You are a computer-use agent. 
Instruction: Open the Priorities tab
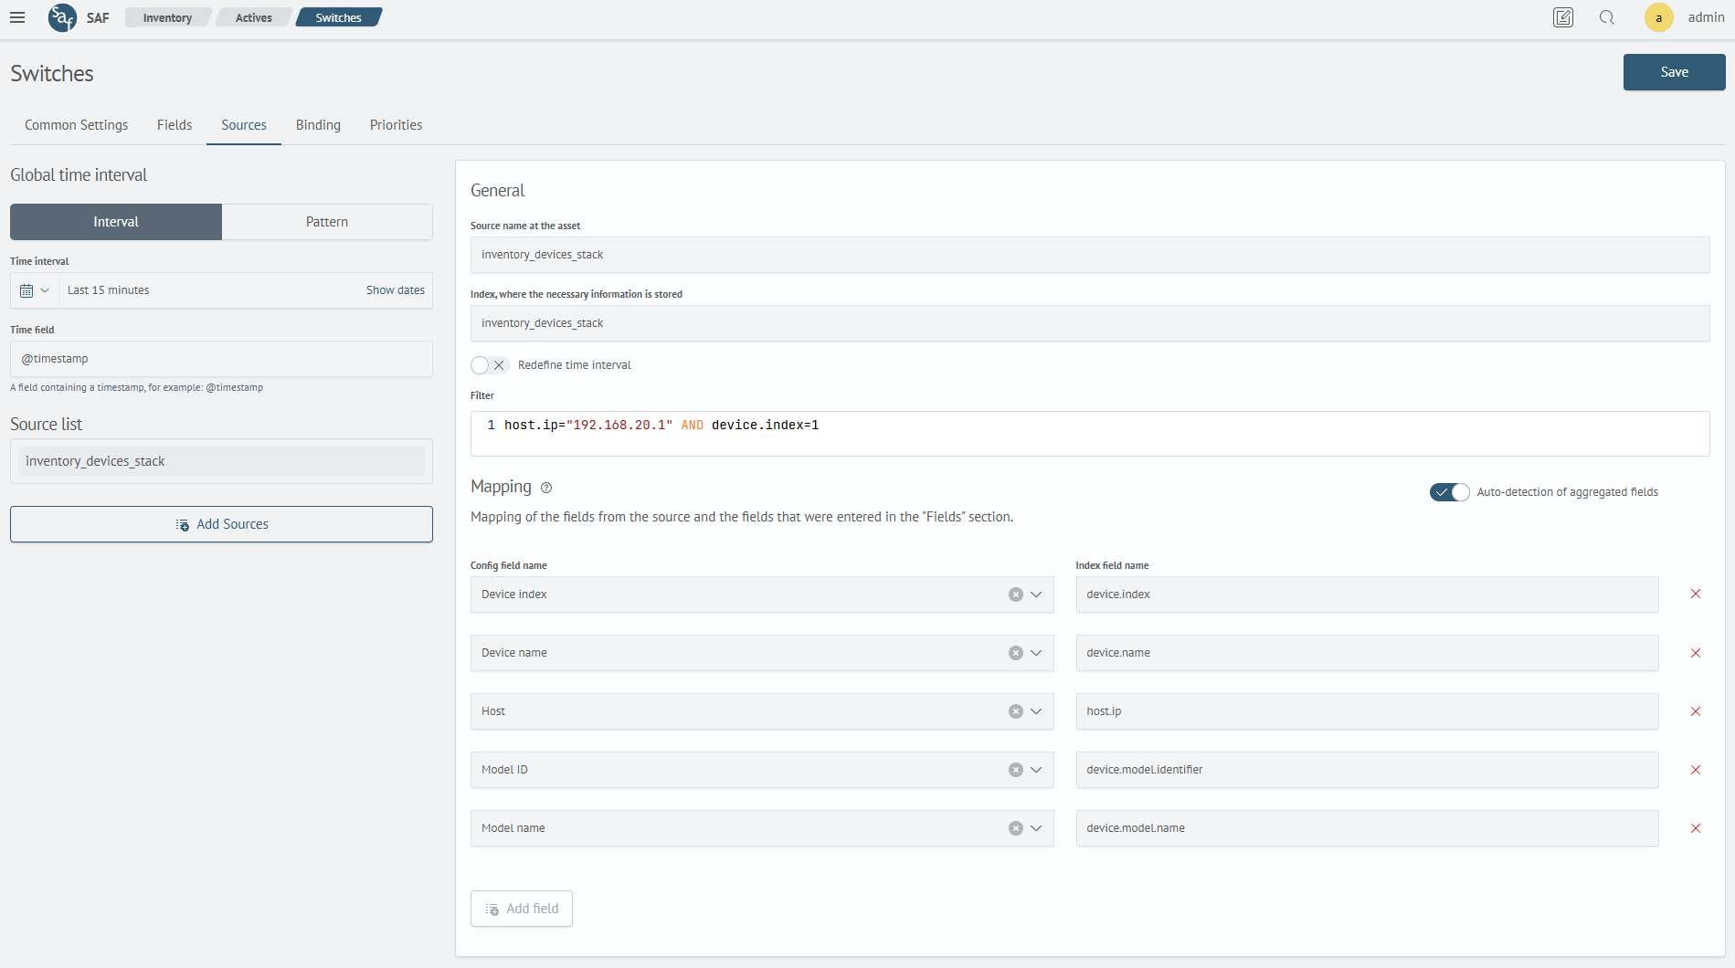(397, 125)
